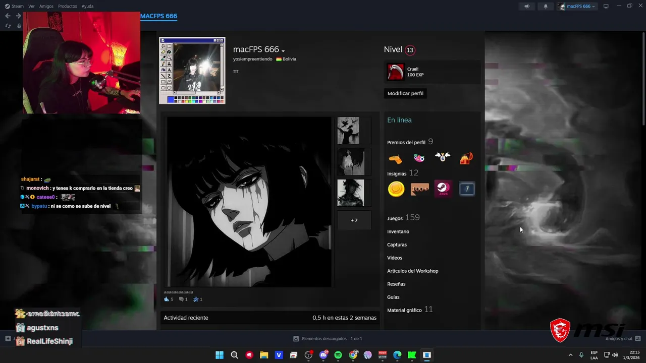
Task: Go forward with the Steam forward arrow
Action: pyautogui.click(x=19, y=16)
